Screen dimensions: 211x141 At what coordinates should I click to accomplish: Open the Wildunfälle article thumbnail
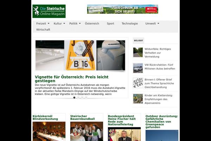138,52
